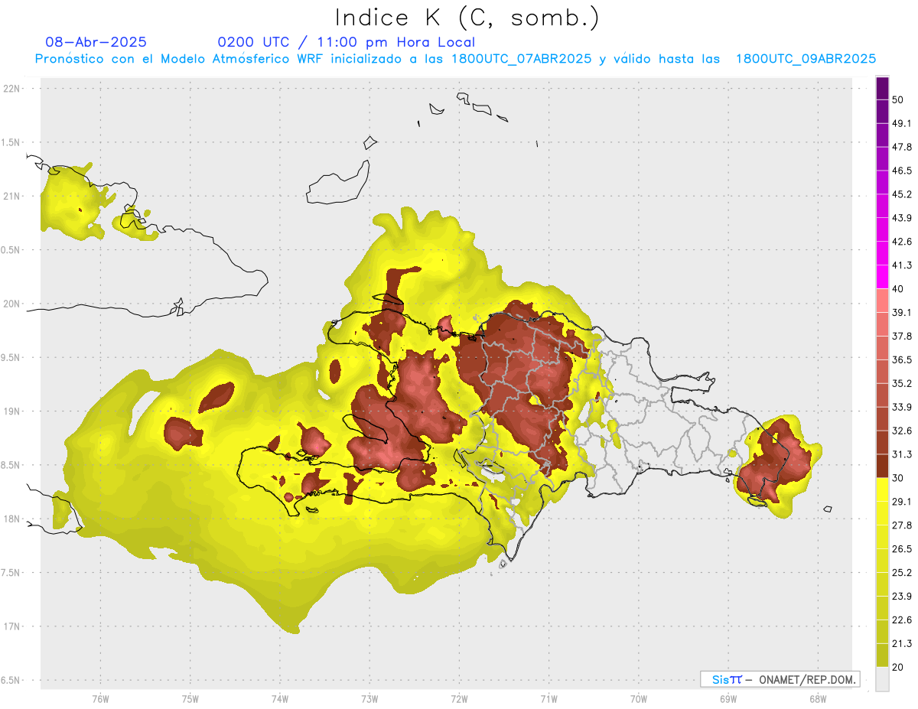The height and width of the screenshot is (709, 918).
Task: Click the latitude label "18N"
Action: pos(11,519)
